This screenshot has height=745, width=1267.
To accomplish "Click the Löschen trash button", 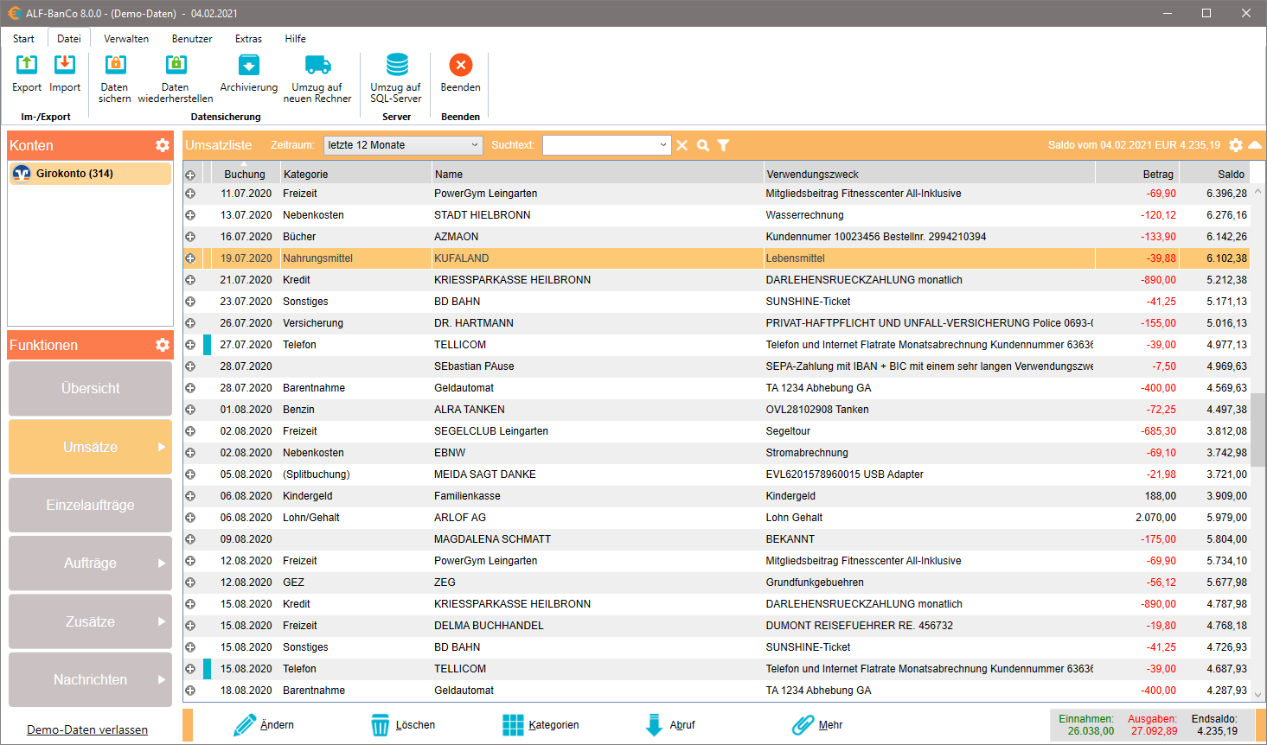I will click(x=403, y=725).
